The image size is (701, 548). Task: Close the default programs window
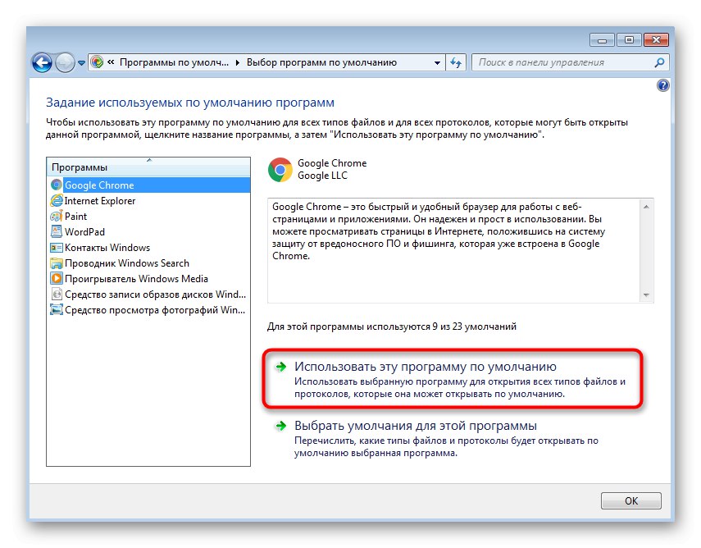click(656, 40)
